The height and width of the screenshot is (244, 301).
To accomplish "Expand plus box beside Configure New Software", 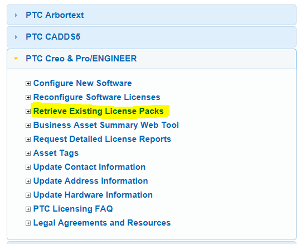I will click(28, 83).
